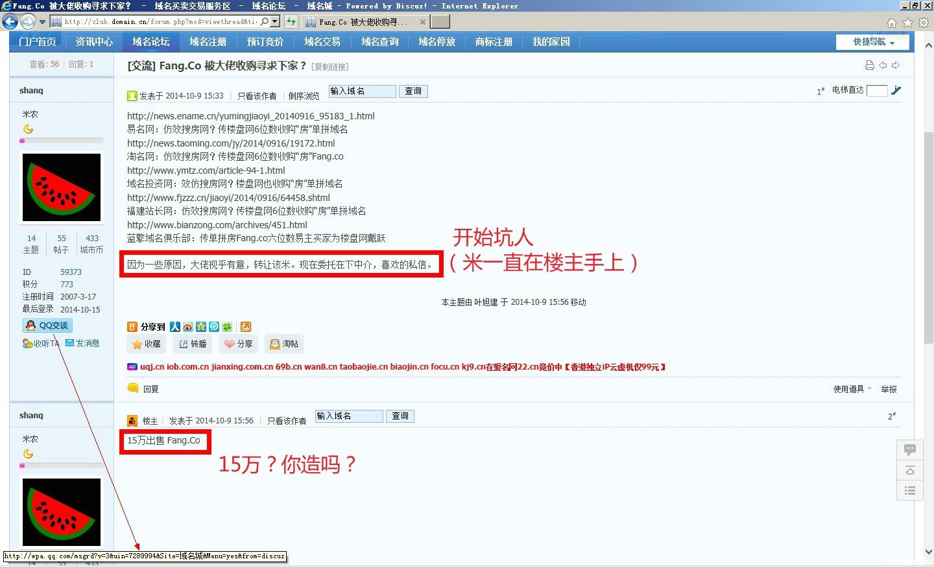Screen dimensions: 934x568
Task: Click the 输入域名 domain input field
Action: [x=361, y=91]
